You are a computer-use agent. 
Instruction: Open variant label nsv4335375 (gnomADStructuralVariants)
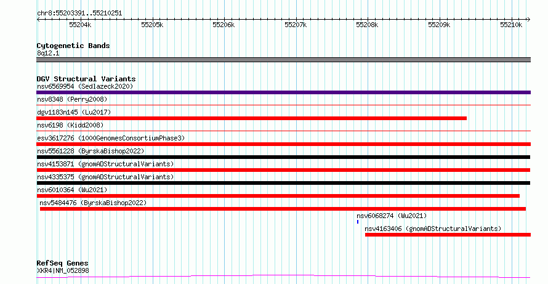[x=105, y=177]
